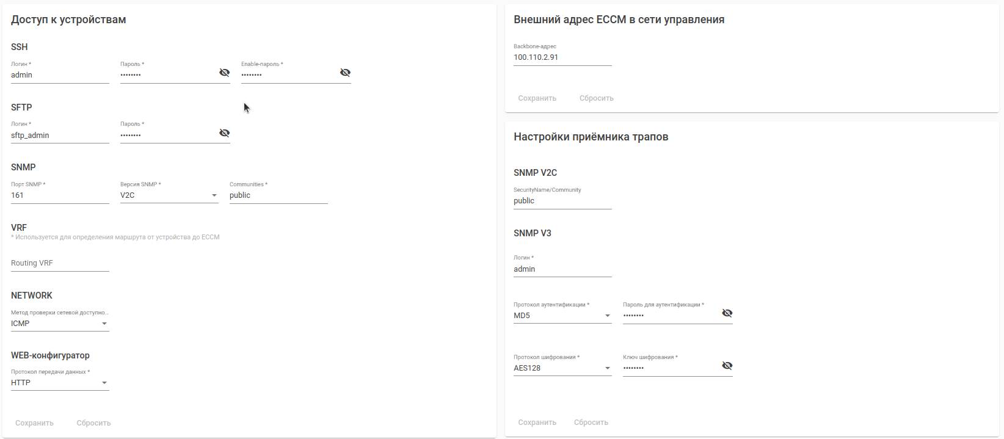The image size is (1004, 439).
Task: Open the SNMP version dropdown
Action: pyautogui.click(x=169, y=195)
